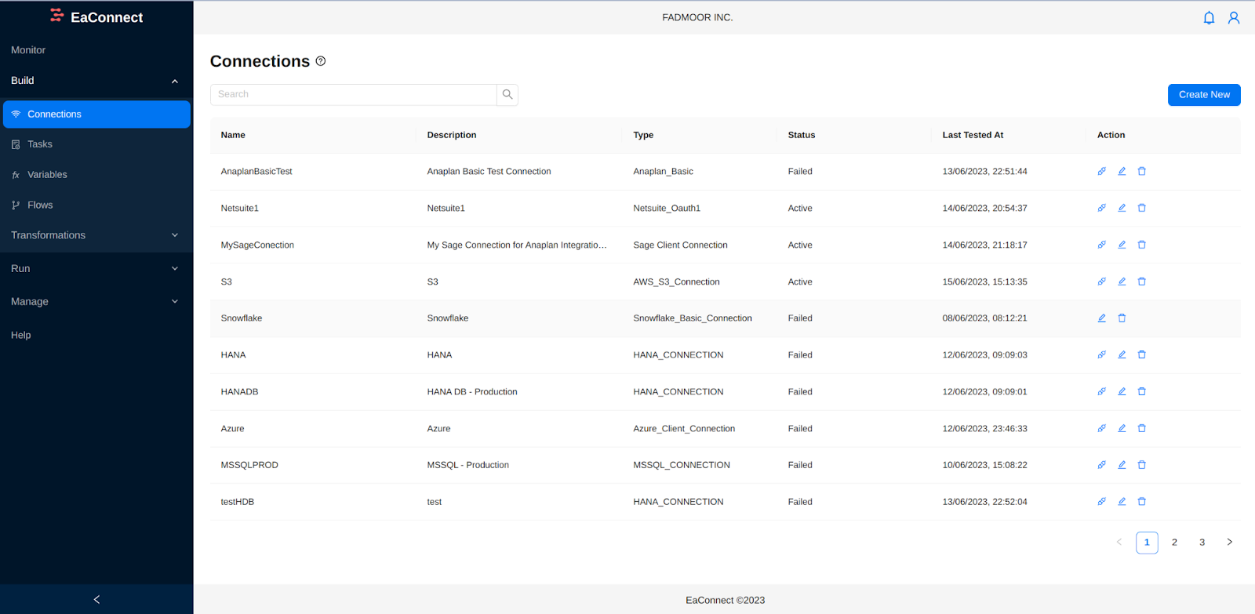
Task: Edit the MySageConection connection
Action: click(x=1122, y=245)
